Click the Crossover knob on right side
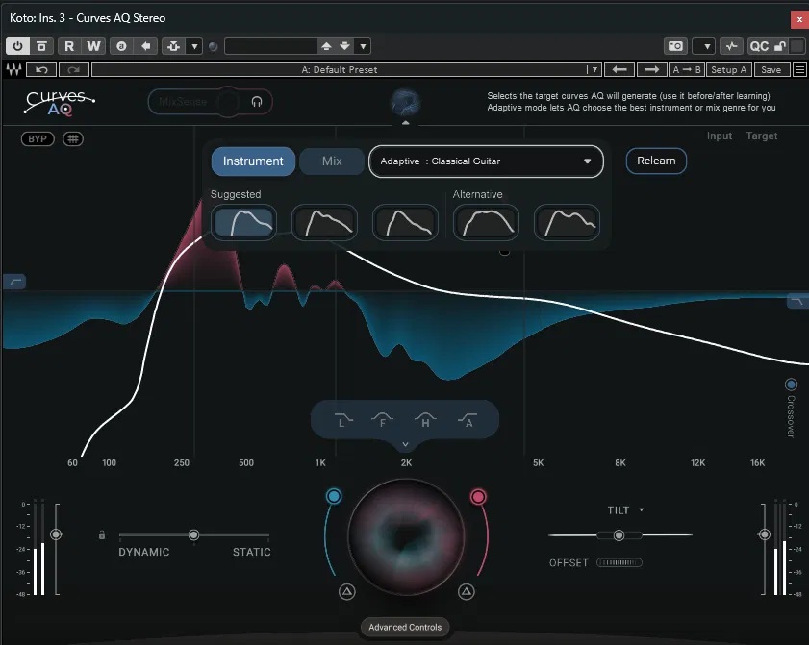This screenshot has height=645, width=809. point(791,385)
